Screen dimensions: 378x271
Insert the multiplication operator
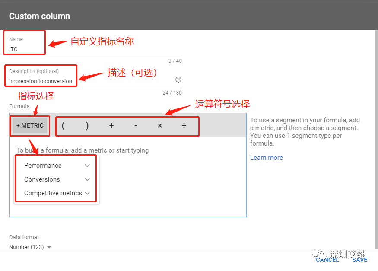160,126
